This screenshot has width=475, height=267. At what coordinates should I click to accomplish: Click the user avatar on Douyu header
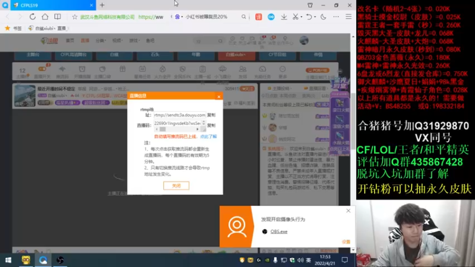tap(304, 40)
